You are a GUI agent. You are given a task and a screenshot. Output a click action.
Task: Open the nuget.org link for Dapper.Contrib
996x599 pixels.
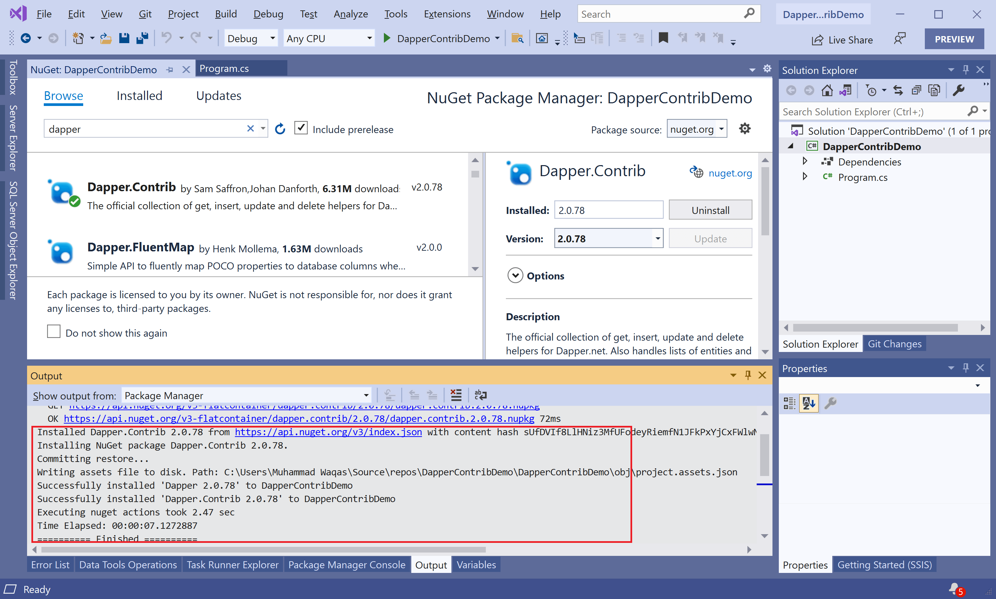tap(730, 173)
